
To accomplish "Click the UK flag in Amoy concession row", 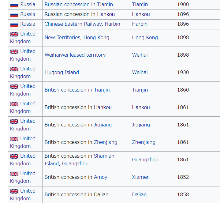I will tap(14, 174).
